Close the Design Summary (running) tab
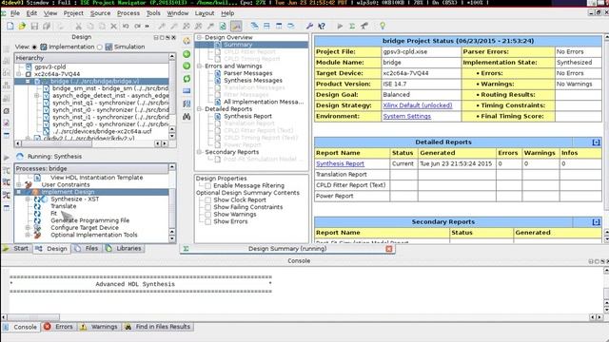The image size is (609, 342). (x=389, y=249)
